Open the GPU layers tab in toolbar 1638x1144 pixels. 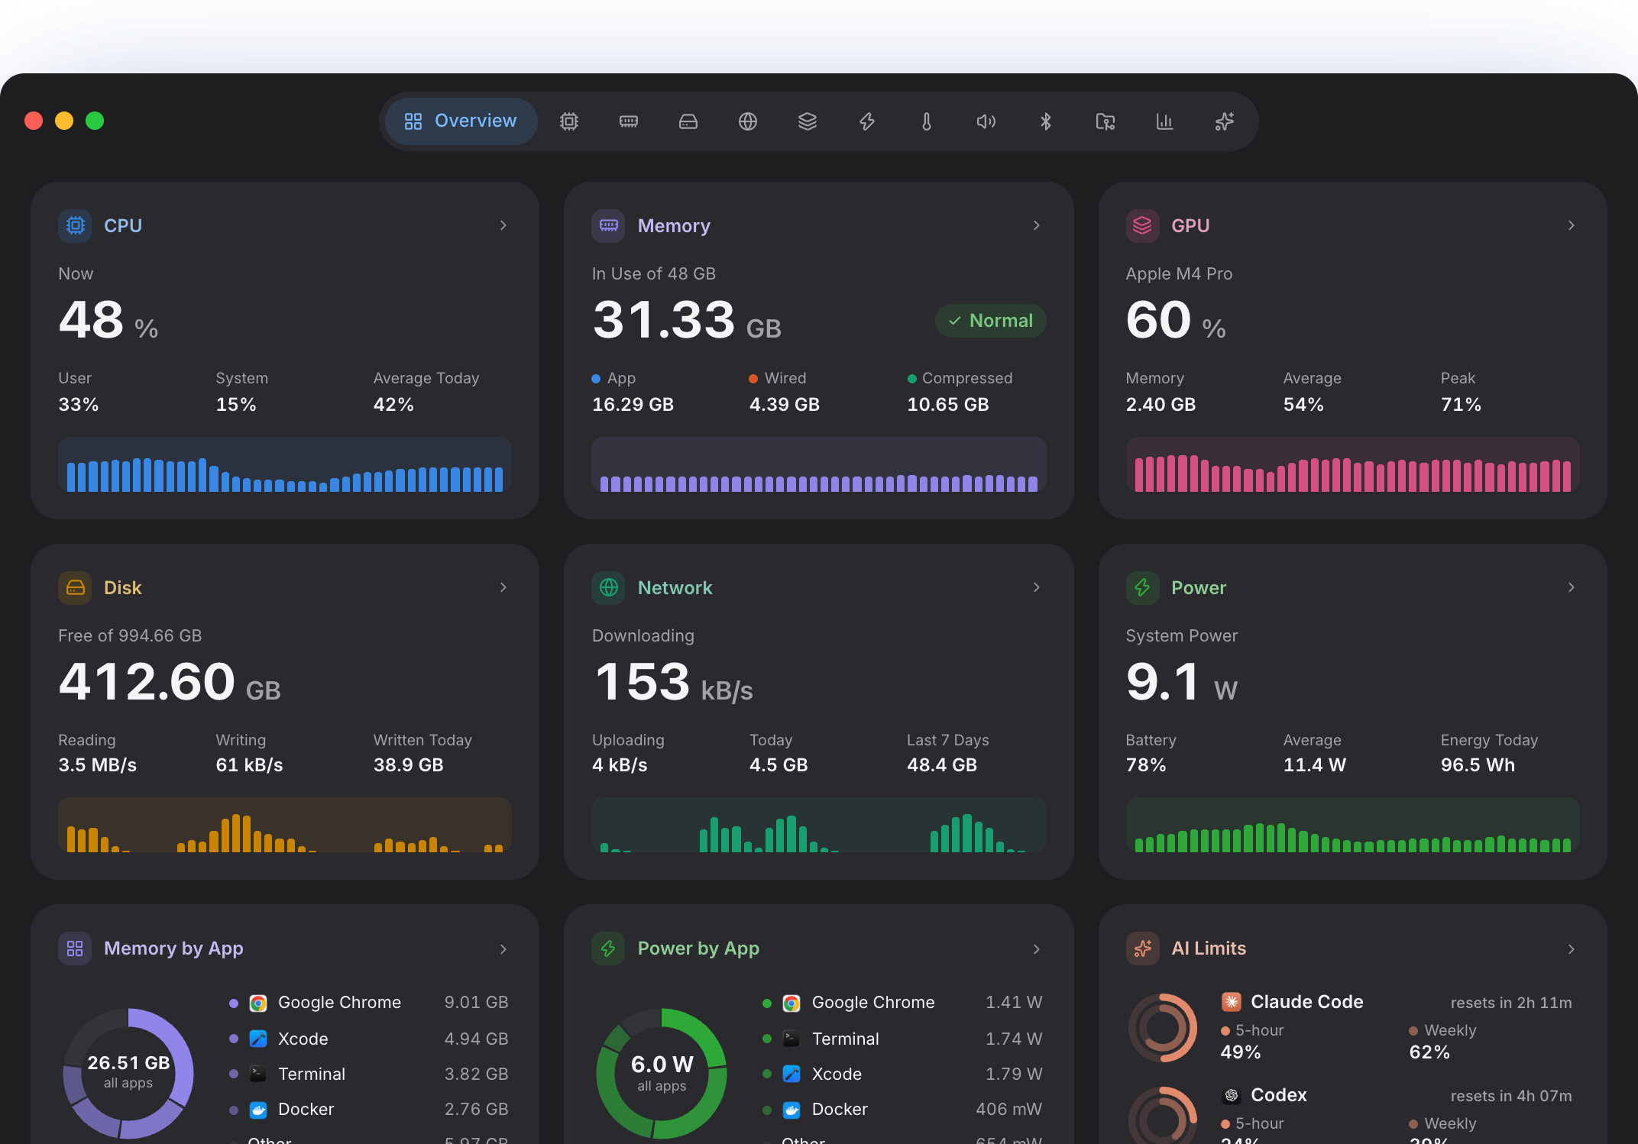pos(808,121)
